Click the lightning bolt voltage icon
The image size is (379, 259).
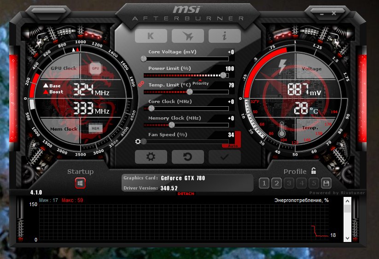click(x=282, y=66)
